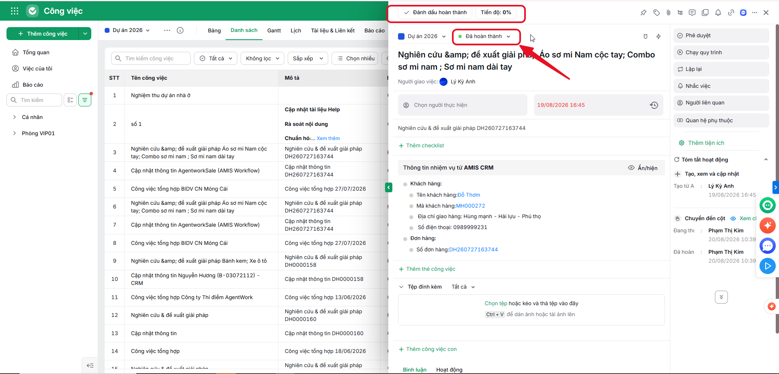Screen dimensions: 779x374
Task: Open the Đã hoàn thành status dropdown
Action: pos(486,36)
